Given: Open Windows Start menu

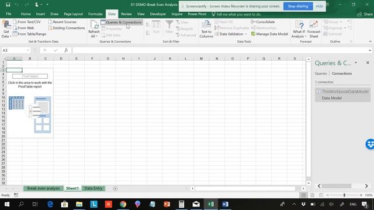Looking at the screenshot, I should tap(6, 204).
